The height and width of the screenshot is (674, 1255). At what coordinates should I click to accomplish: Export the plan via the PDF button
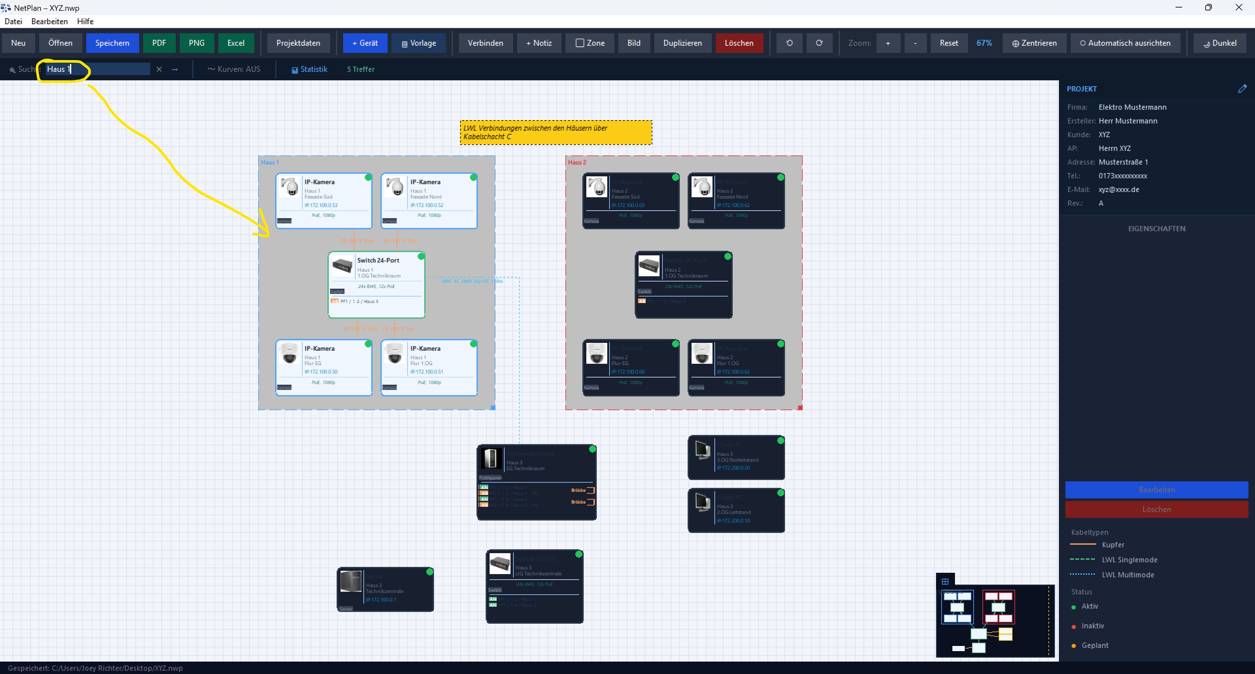click(x=159, y=43)
